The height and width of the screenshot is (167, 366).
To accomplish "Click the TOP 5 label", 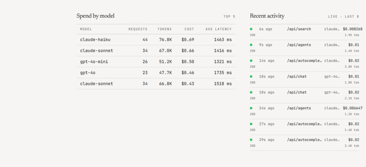I will tap(229, 16).
